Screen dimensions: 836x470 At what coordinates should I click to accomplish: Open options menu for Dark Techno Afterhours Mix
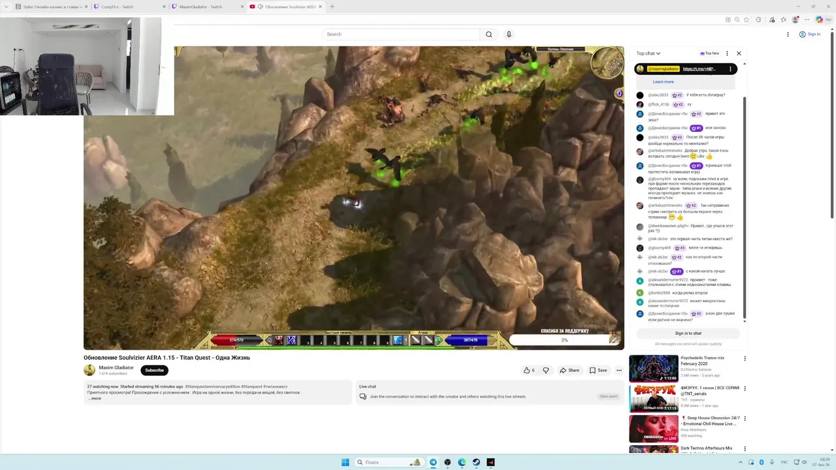[x=744, y=448]
